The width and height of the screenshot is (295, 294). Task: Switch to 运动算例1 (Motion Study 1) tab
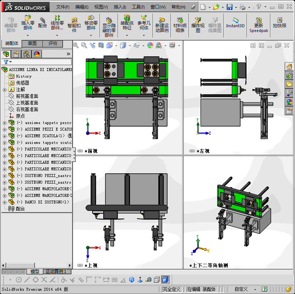click(57, 272)
